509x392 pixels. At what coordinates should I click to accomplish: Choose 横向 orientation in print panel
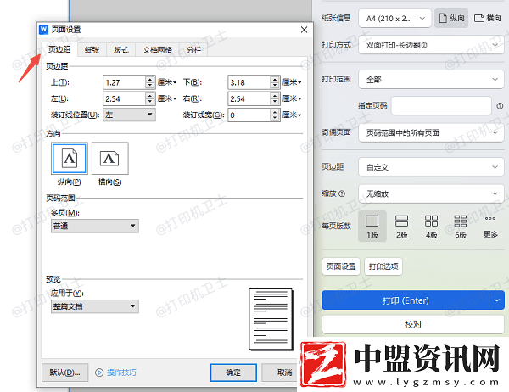click(x=487, y=18)
